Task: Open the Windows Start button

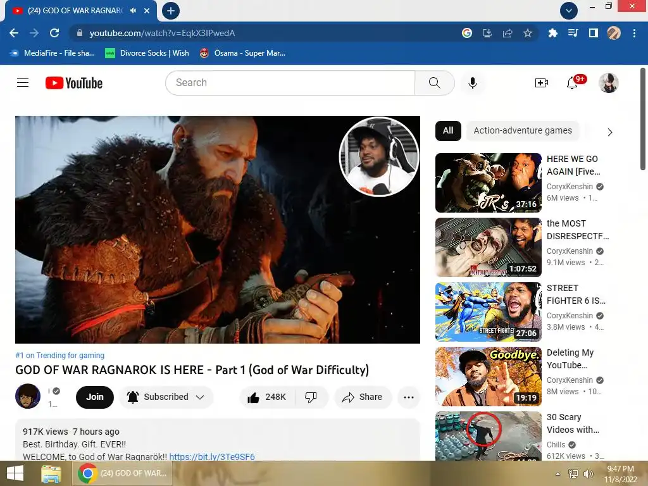Action: coord(15,473)
